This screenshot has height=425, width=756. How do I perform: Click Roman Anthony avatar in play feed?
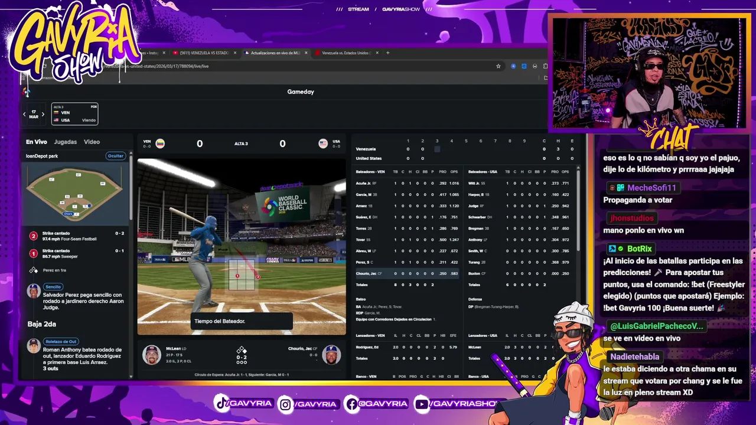coord(34,345)
